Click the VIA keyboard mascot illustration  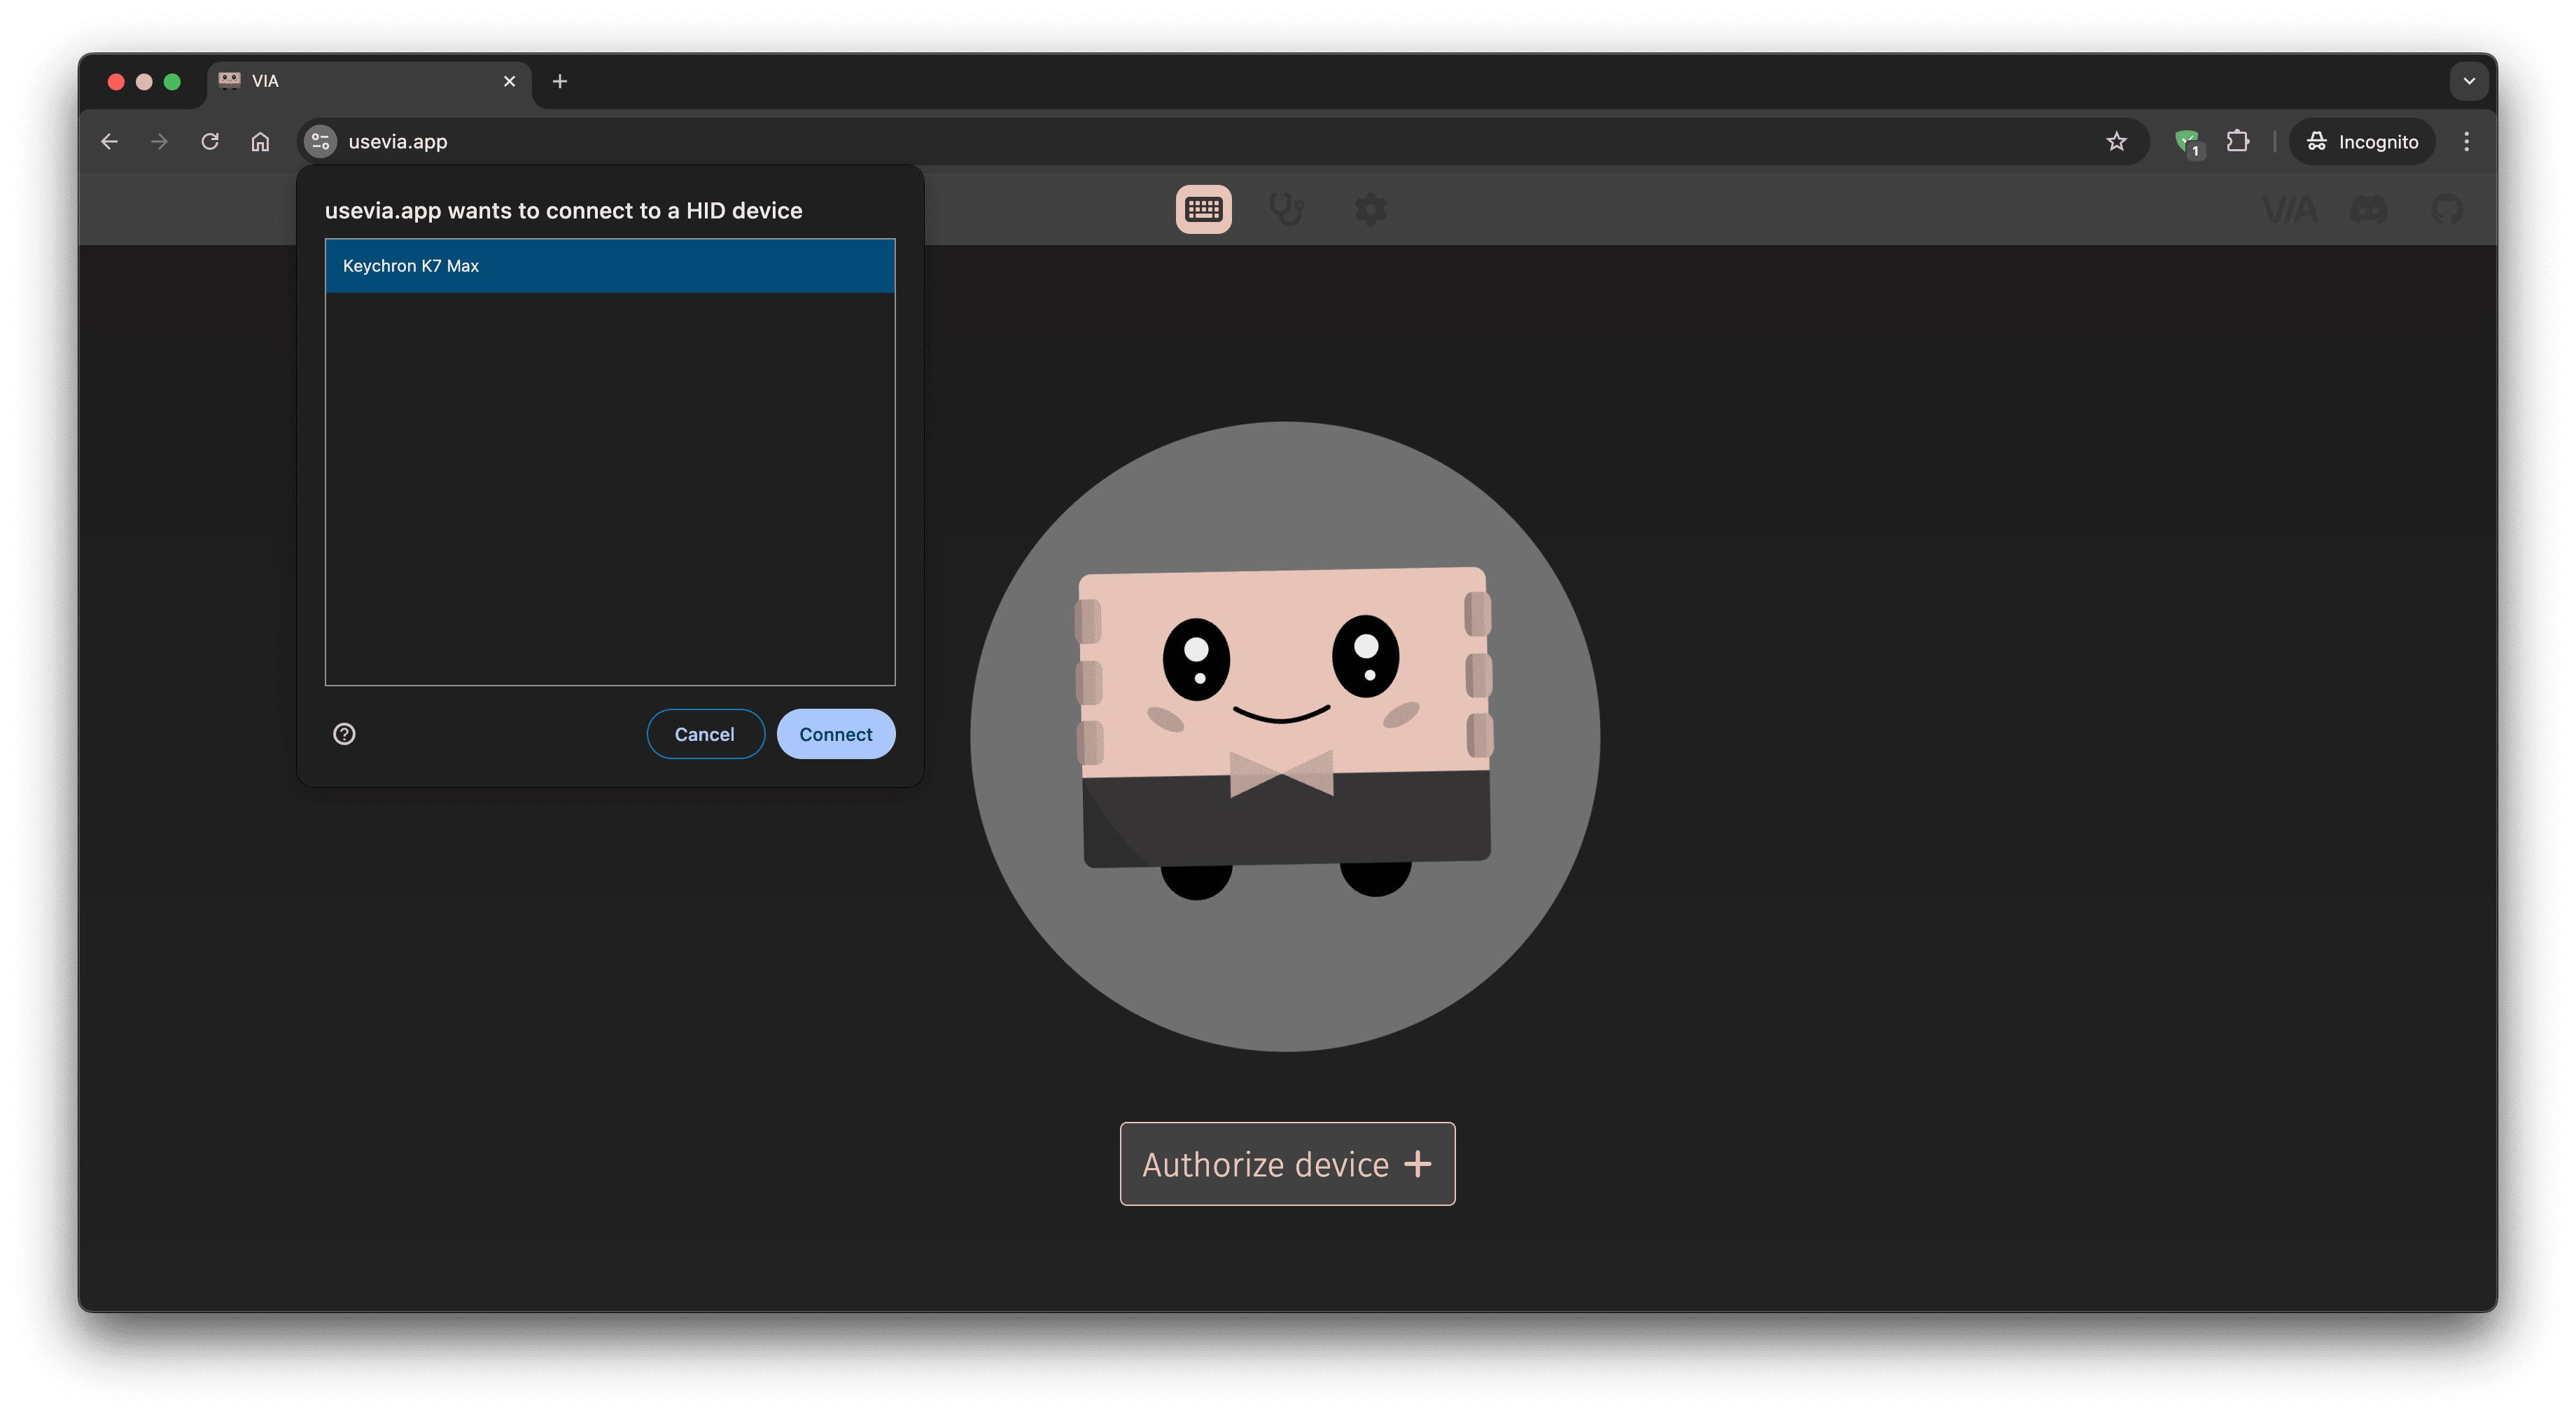[x=1285, y=735]
